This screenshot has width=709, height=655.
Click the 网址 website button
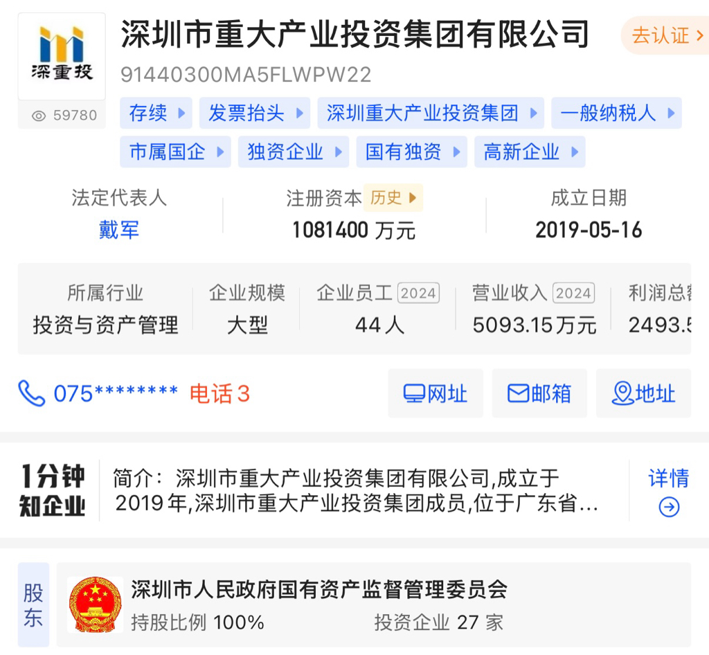(436, 393)
